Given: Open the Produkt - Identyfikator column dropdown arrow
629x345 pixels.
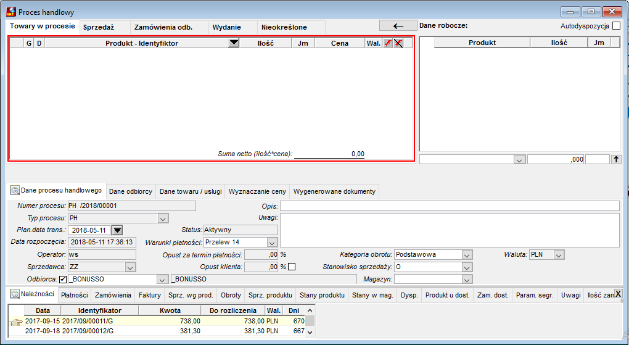Looking at the screenshot, I should coord(234,43).
